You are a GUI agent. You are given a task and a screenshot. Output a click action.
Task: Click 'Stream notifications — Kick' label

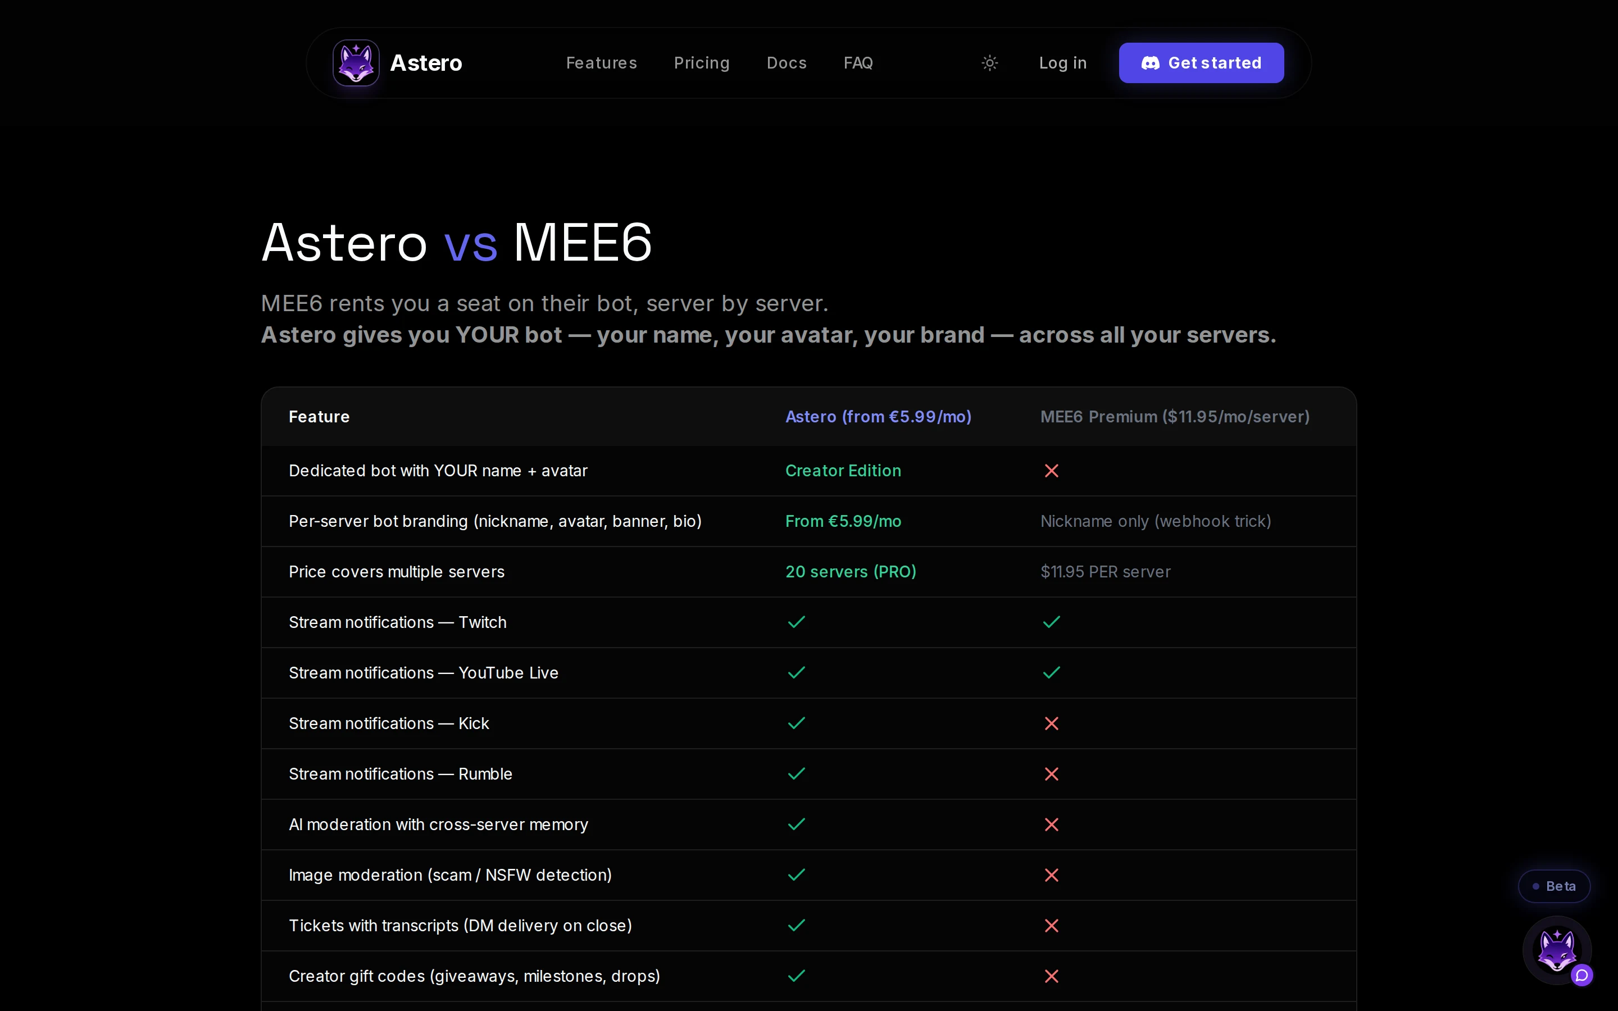tap(388, 723)
